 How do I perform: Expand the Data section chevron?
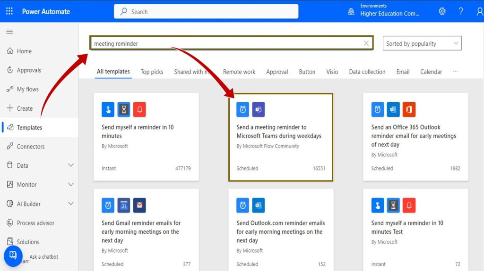71,165
